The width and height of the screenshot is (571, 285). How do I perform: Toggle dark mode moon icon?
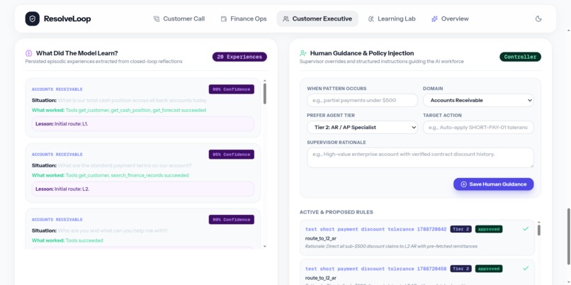point(538,18)
